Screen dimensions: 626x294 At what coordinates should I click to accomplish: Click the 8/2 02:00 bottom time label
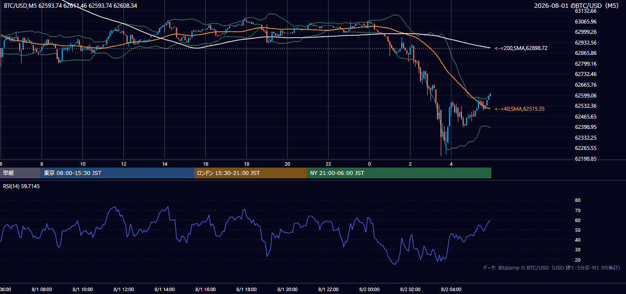pyautogui.click(x=410, y=290)
